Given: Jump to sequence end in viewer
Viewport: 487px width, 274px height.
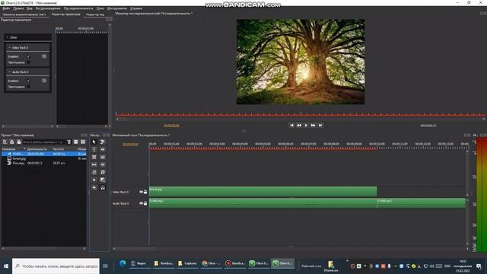Looking at the screenshot, I should click(x=320, y=125).
